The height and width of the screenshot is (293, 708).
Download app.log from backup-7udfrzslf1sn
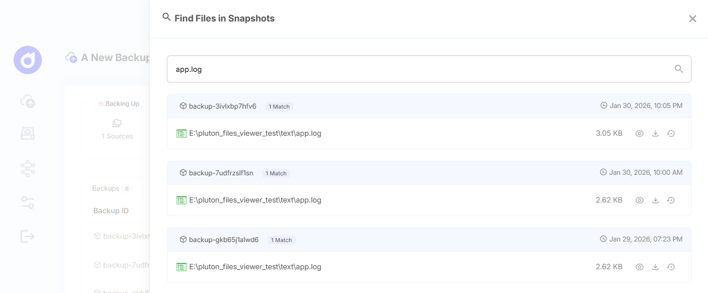pyautogui.click(x=655, y=200)
